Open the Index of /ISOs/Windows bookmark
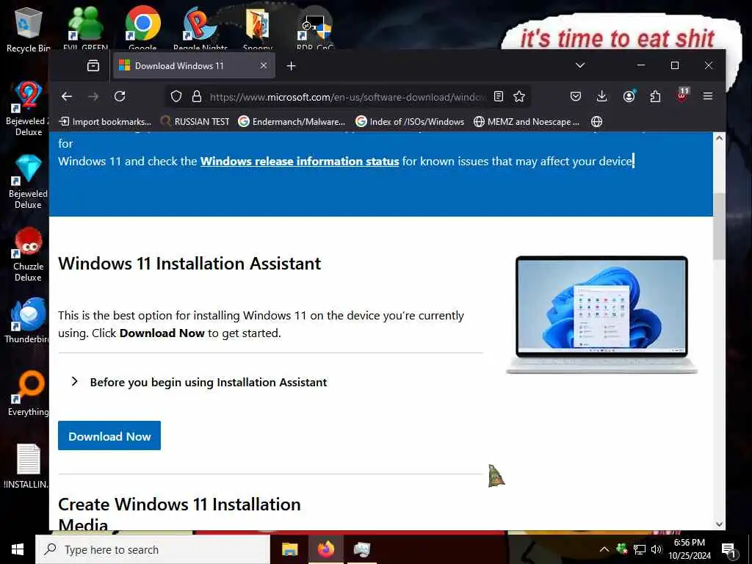 410,122
